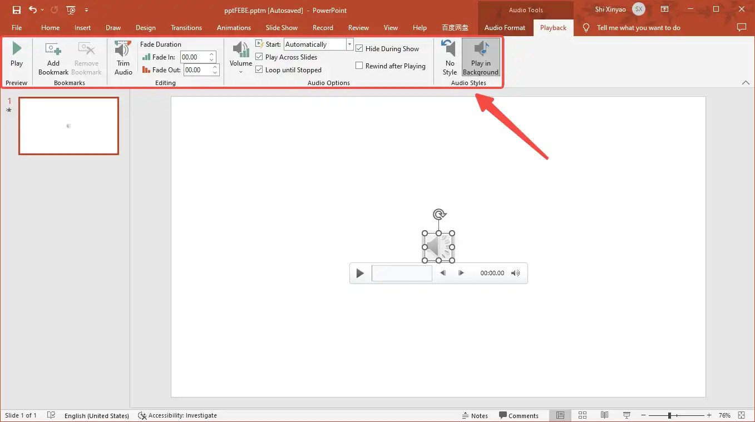Switch to Normal view icon
The height and width of the screenshot is (422, 755).
tap(560, 415)
